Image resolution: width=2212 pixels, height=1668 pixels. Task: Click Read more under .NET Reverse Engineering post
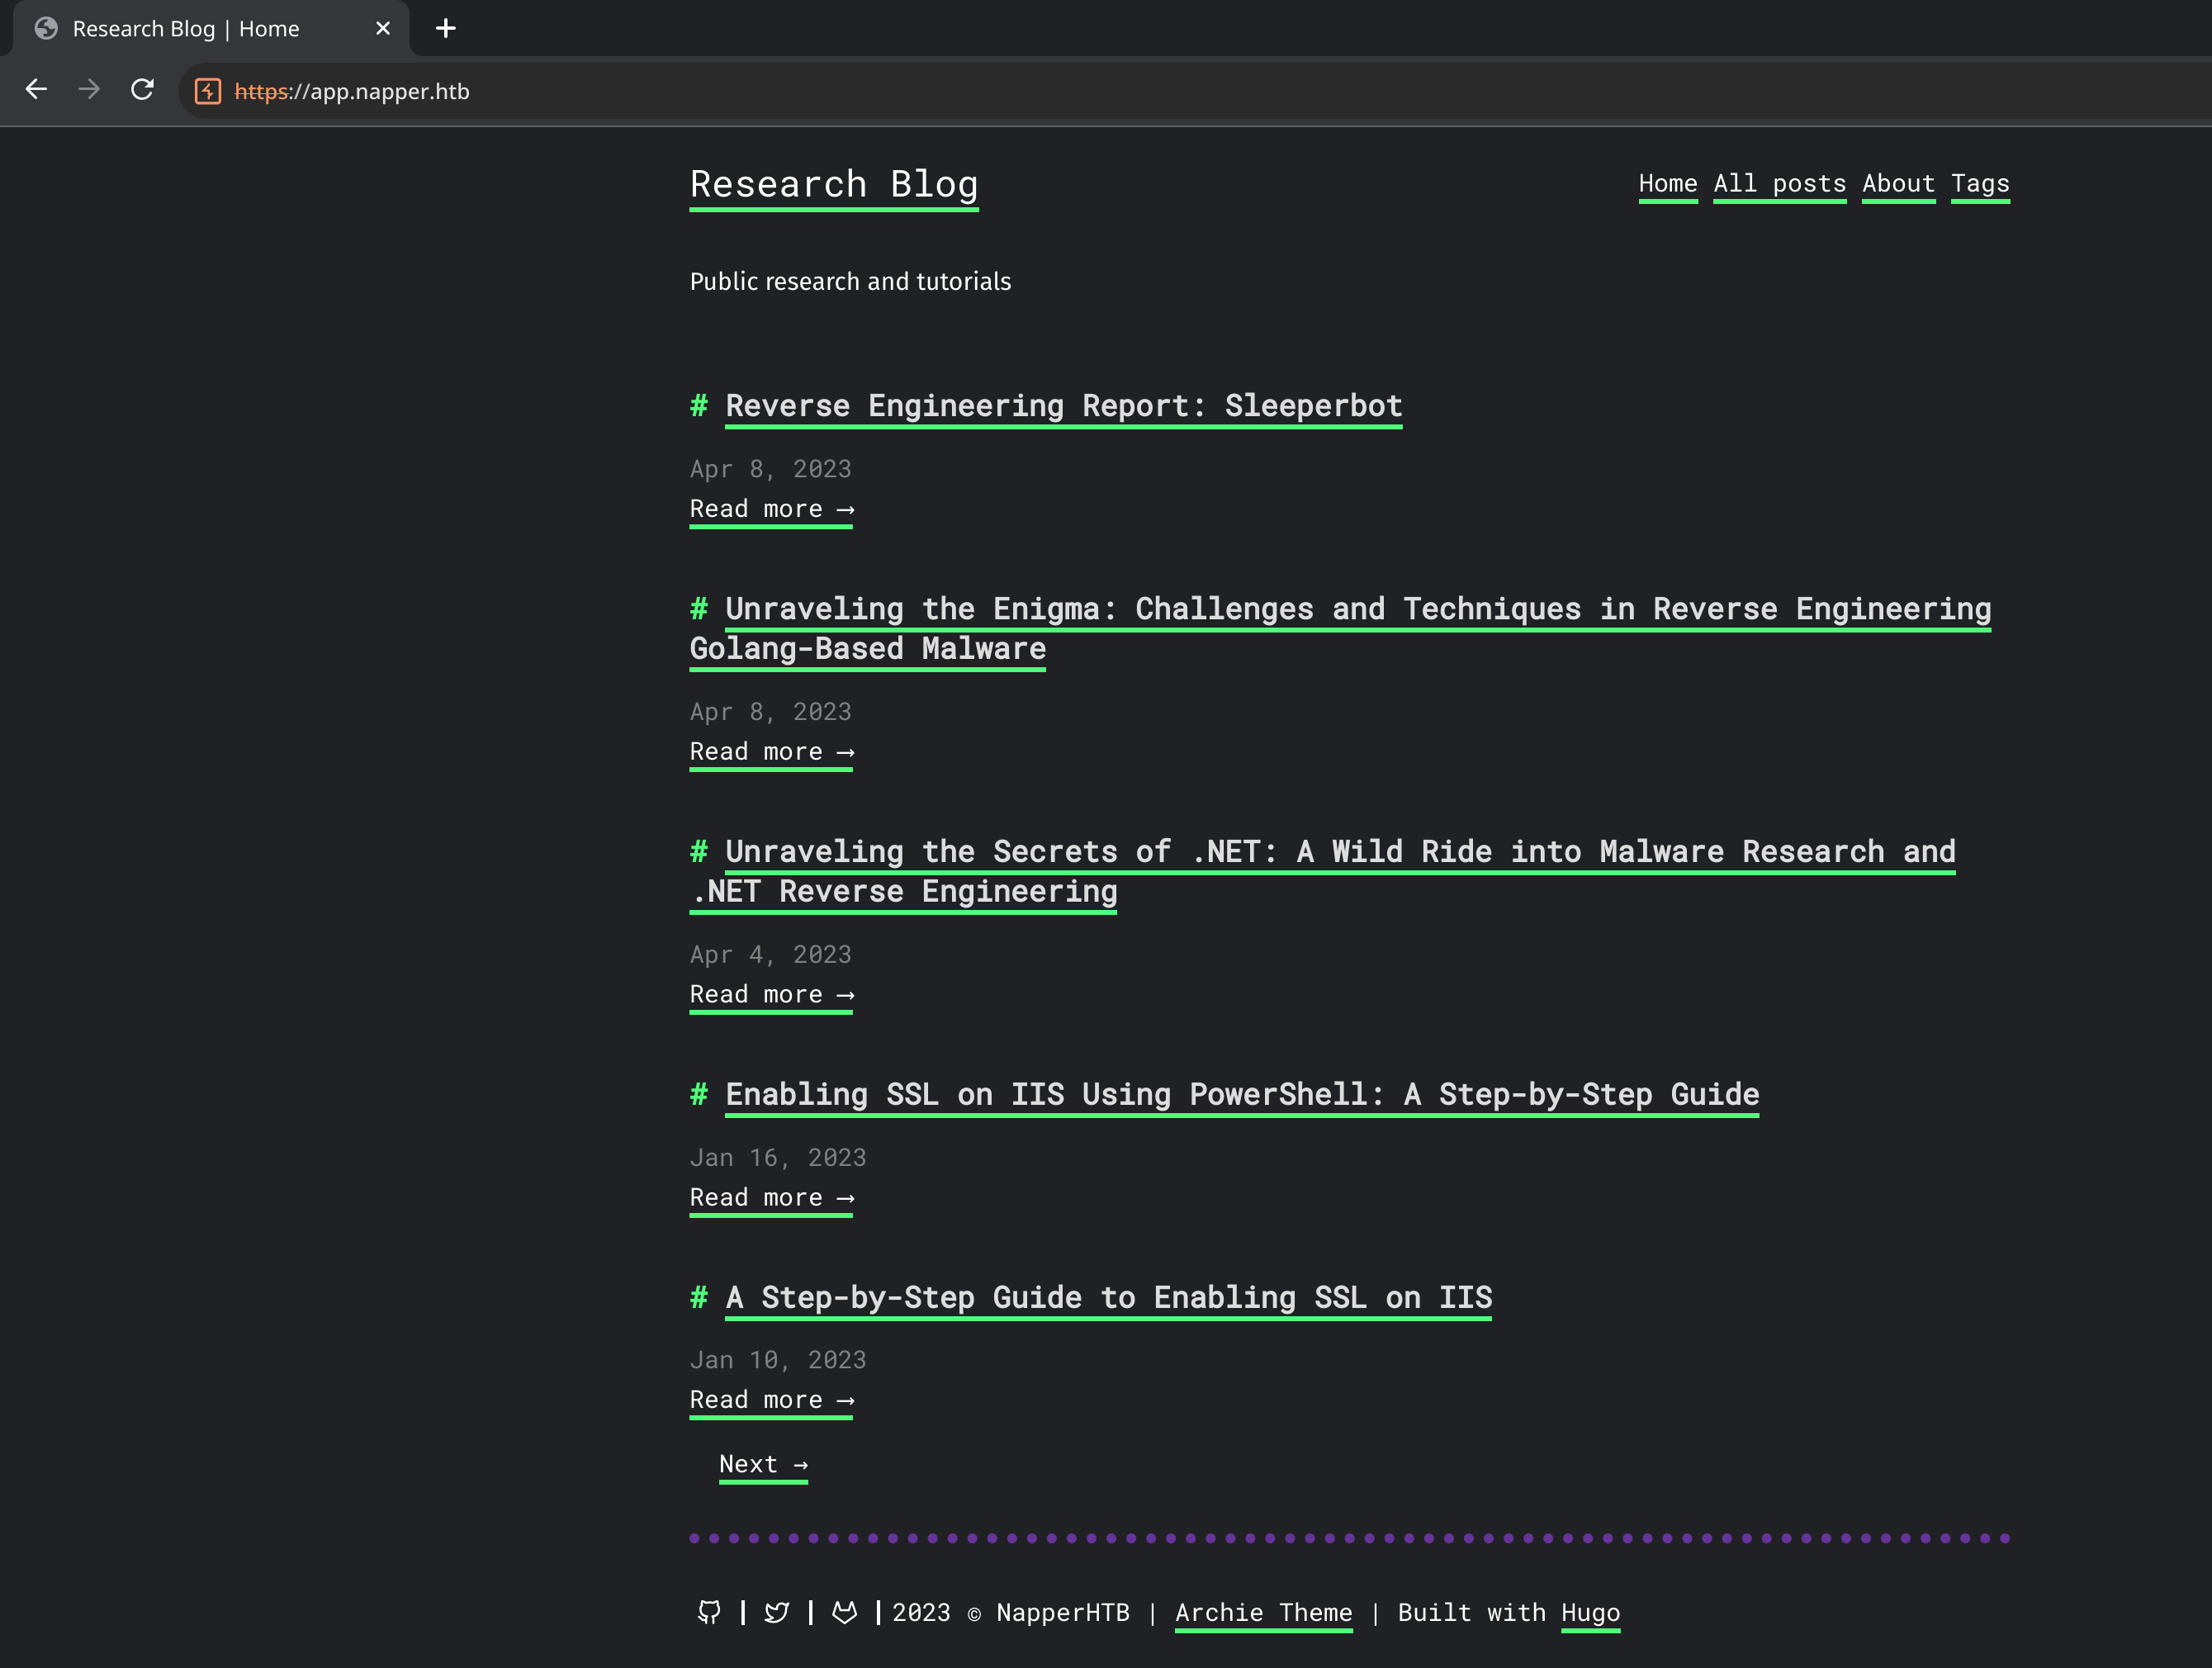[x=771, y=995]
